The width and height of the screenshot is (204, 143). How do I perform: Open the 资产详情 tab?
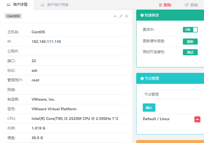[x=17, y=5]
